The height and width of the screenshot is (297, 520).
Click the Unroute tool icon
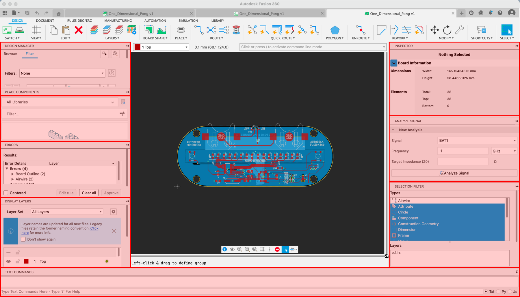pos(361,30)
